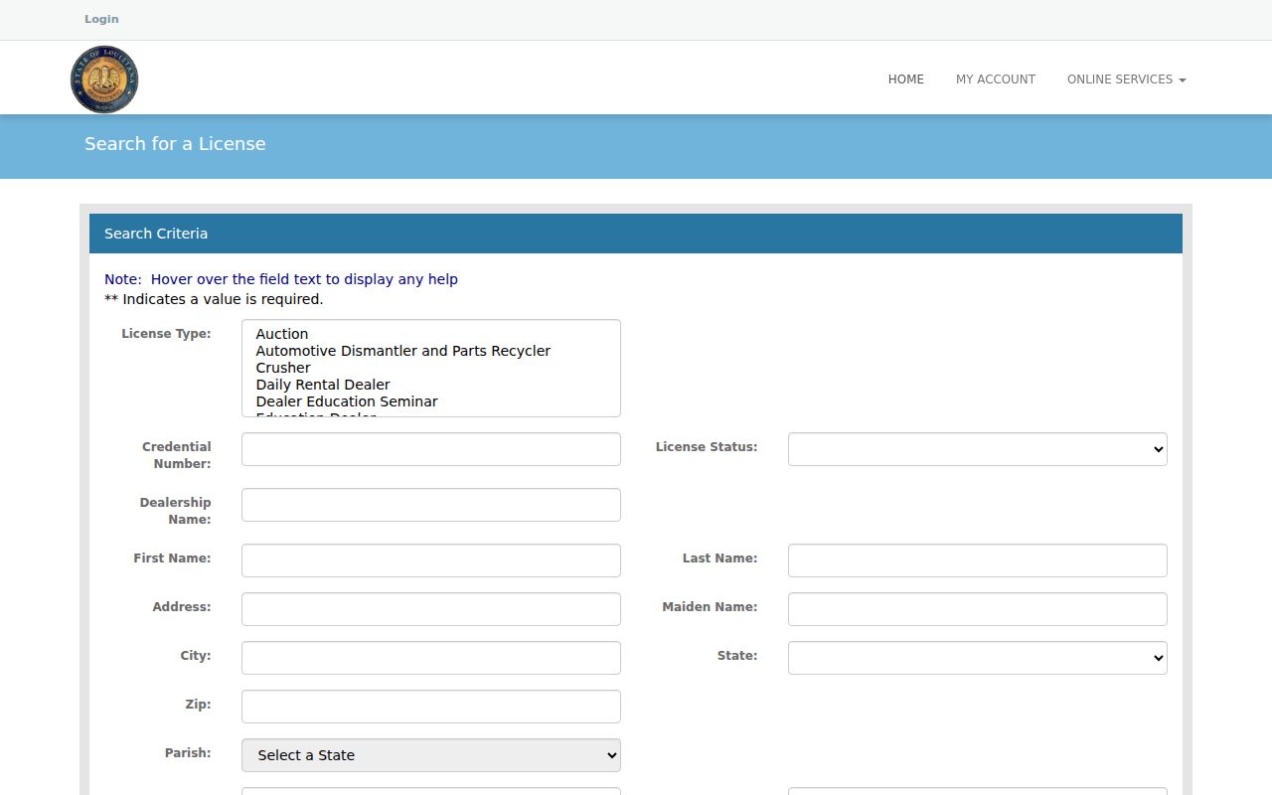1272x795 pixels.
Task: Click the Credential Number input field
Action: pos(431,449)
